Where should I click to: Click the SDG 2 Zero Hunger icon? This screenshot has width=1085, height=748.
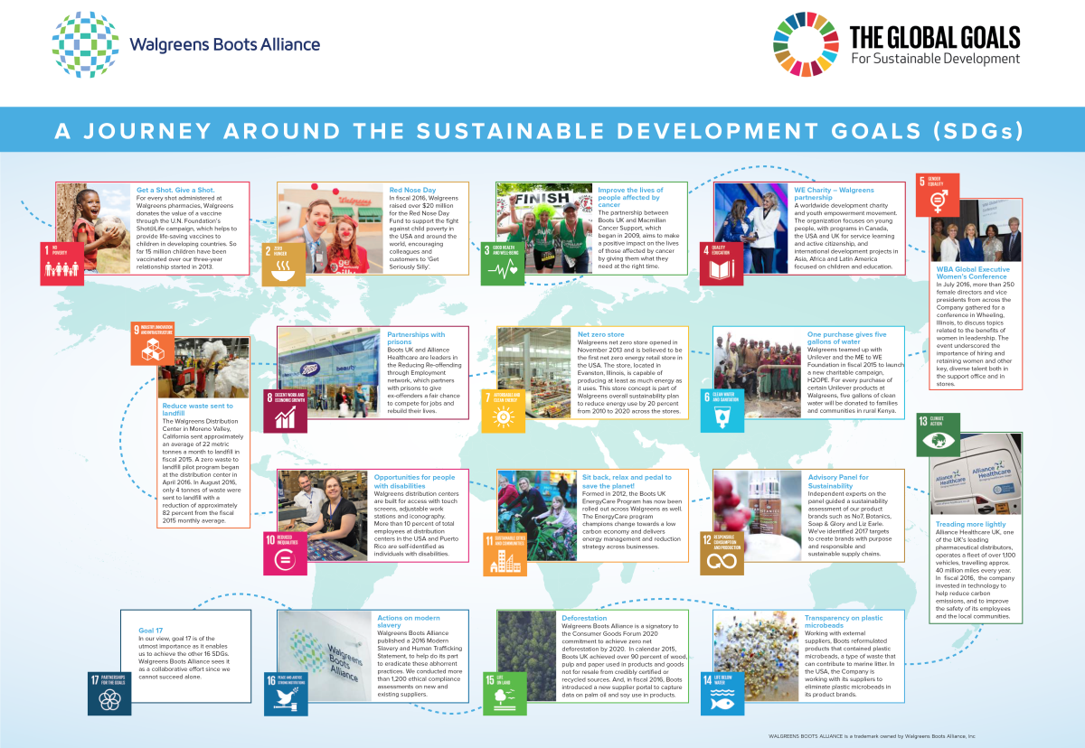(x=283, y=263)
